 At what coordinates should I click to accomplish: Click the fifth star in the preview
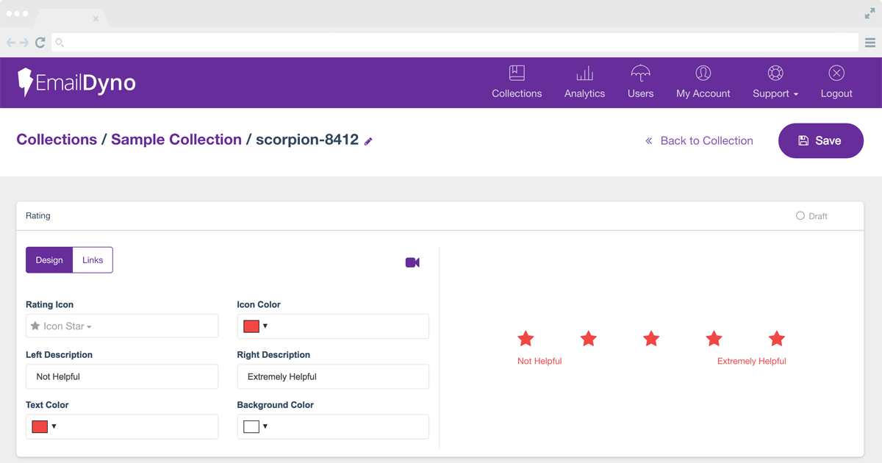pos(776,339)
